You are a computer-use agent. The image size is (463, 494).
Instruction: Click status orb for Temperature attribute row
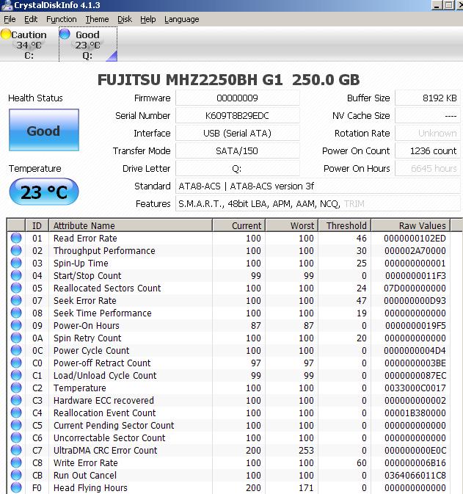click(16, 388)
